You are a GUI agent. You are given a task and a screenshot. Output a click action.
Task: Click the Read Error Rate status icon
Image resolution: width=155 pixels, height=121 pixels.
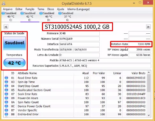point(6,78)
